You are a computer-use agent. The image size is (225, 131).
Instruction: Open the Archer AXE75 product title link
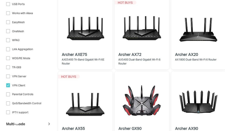point(74,54)
